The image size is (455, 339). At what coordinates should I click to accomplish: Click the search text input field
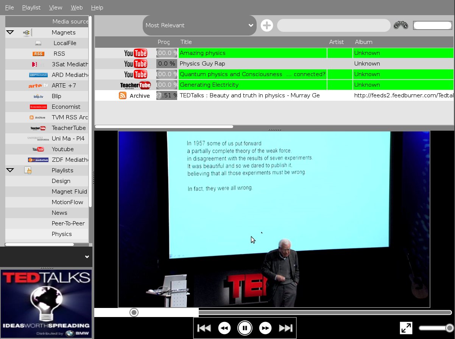[x=333, y=25]
